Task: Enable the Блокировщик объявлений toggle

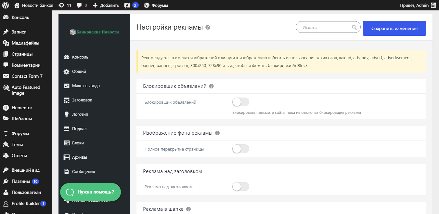Action: [241, 102]
